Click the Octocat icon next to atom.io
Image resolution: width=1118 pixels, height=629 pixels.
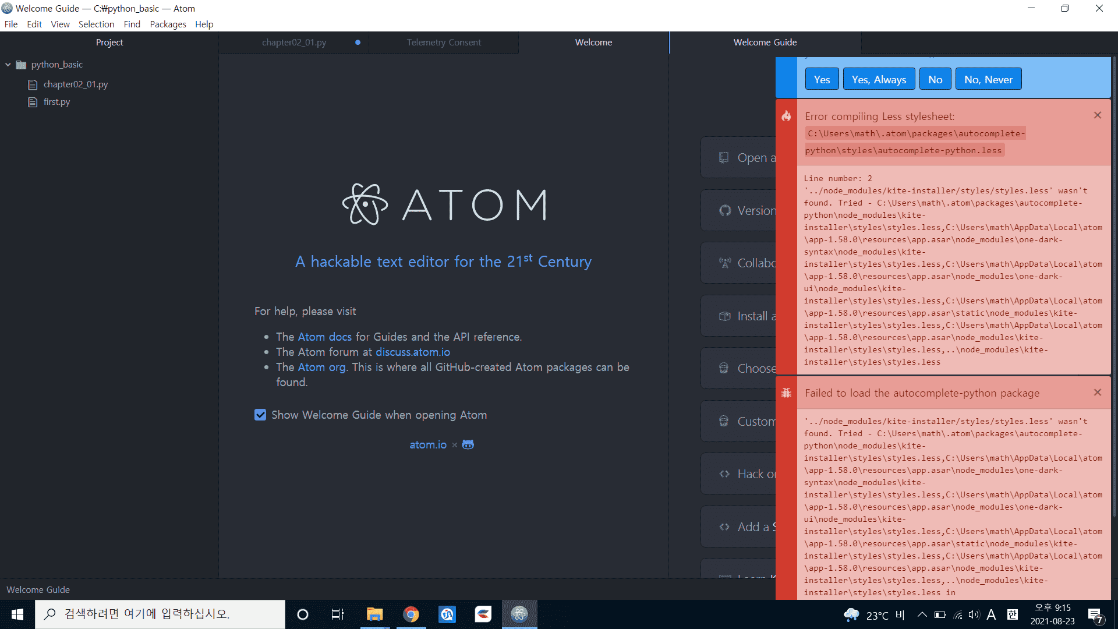468,445
